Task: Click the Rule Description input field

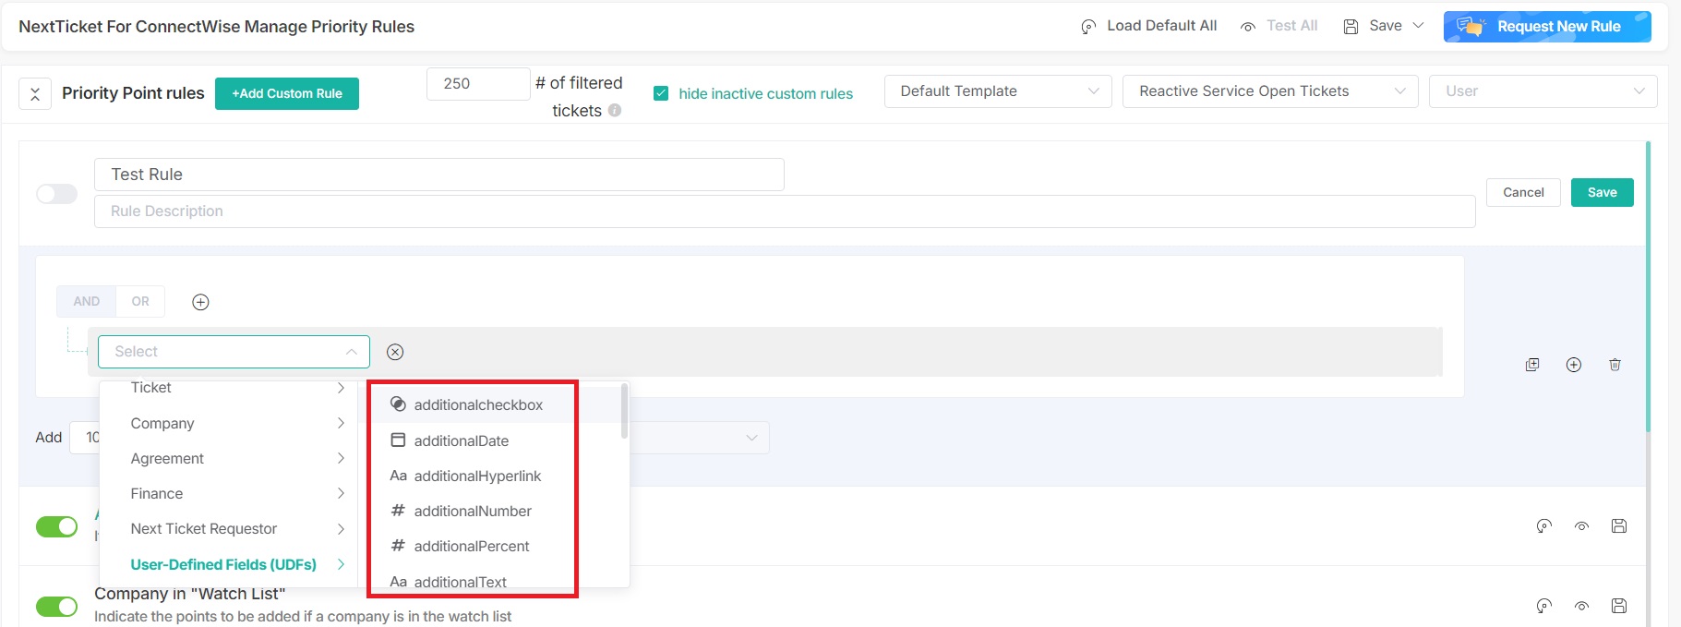Action: click(784, 211)
